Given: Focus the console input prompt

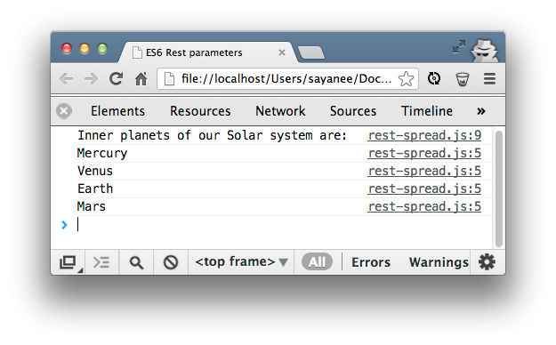Looking at the screenshot, I should (284, 225).
